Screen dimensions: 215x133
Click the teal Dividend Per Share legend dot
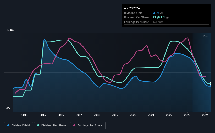click(x=38, y=125)
